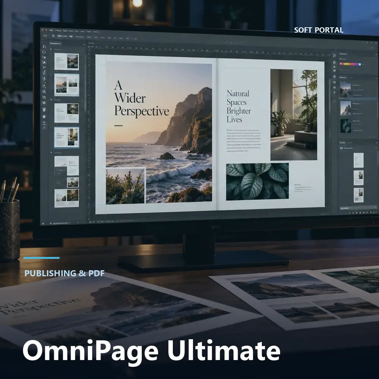Open the middle page thumbnail in bottom-right panel
Image resolution: width=379 pixels, height=379 pixels.
(x=359, y=178)
